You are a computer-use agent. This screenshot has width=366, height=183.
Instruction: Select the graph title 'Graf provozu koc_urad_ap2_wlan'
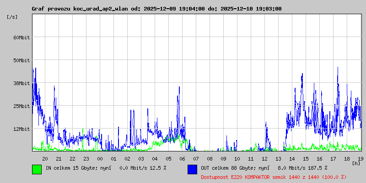[80, 9]
